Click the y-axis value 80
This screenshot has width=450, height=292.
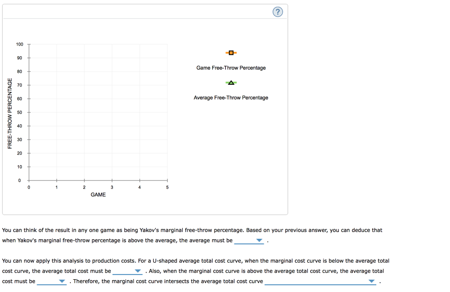tap(19, 72)
